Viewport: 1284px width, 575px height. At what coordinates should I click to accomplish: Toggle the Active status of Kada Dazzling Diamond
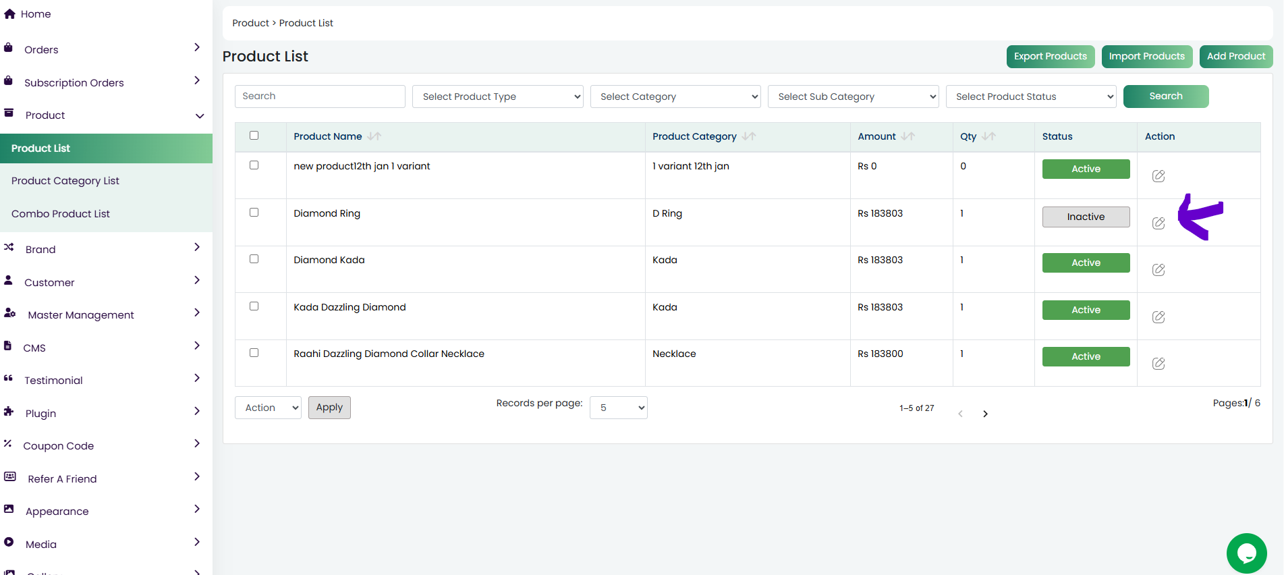click(x=1086, y=310)
